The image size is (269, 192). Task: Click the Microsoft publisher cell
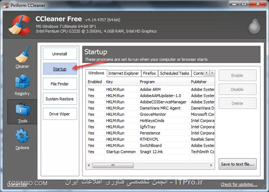(203, 114)
